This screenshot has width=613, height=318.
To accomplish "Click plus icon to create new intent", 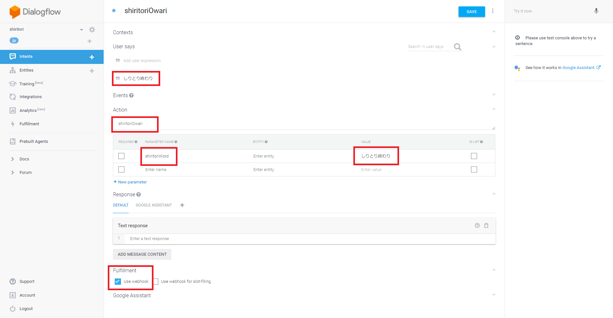I will pyautogui.click(x=92, y=57).
